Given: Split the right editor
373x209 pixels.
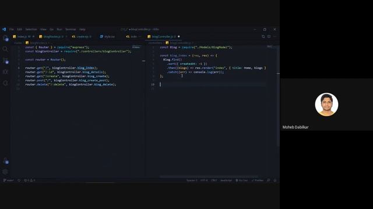Looking at the screenshot, I should 269,37.
